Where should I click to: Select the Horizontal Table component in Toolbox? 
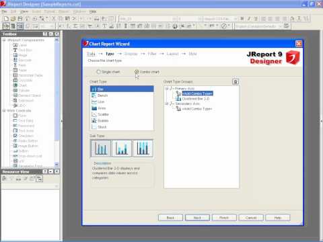click(x=28, y=75)
